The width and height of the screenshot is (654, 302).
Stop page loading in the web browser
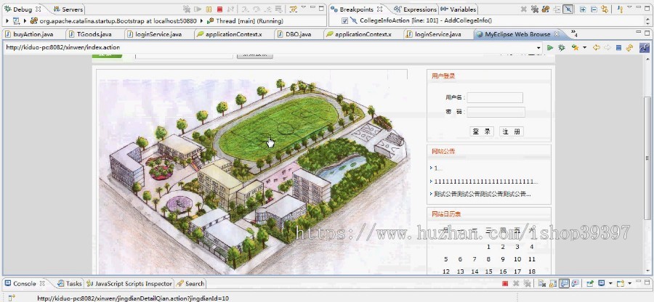click(x=619, y=48)
